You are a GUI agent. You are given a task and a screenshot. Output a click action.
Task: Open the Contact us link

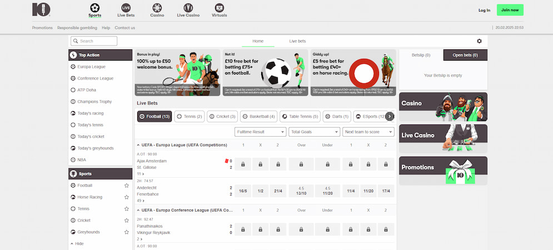coord(125,28)
